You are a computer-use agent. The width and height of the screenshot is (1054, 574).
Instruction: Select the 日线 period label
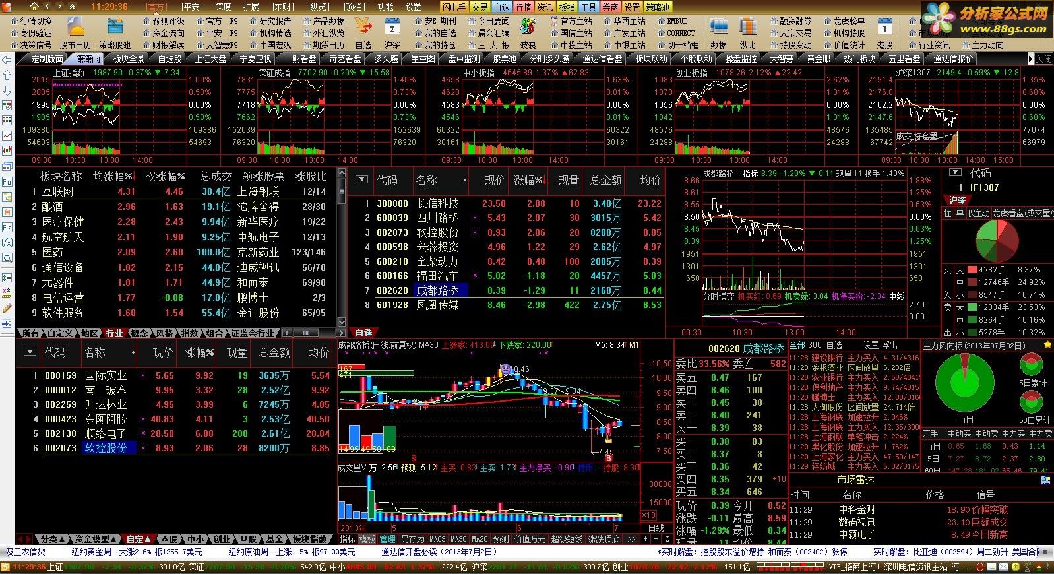656,528
